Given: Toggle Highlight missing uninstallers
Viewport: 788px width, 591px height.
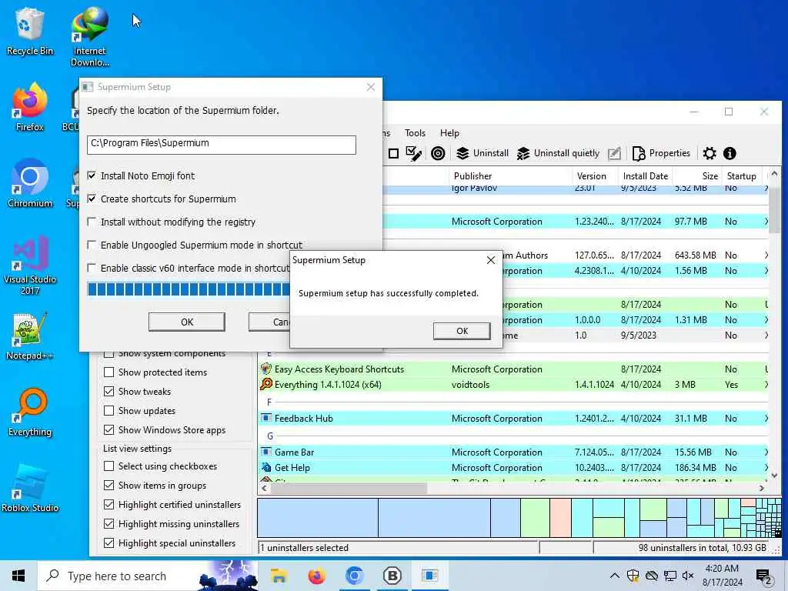Looking at the screenshot, I should (x=109, y=523).
